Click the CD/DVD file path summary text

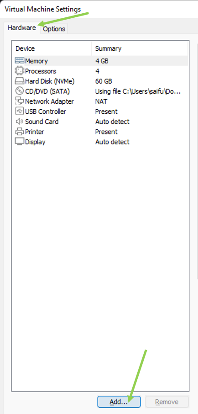click(x=138, y=91)
